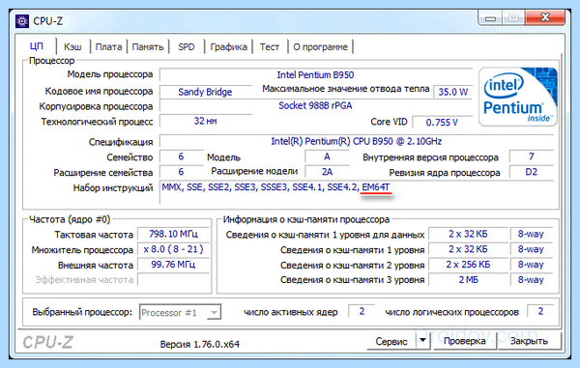Viewport: 580px width, 368px height.
Task: Close the CPU-Z window with X
Action: [x=545, y=17]
